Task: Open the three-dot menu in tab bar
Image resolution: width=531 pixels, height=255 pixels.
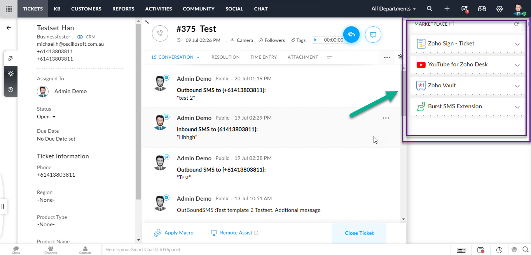Action: tap(387, 57)
